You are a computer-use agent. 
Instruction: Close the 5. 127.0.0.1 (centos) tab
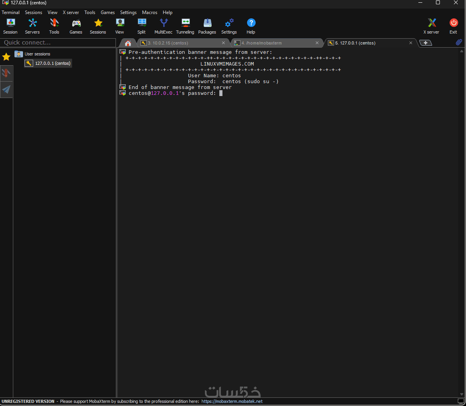click(411, 43)
